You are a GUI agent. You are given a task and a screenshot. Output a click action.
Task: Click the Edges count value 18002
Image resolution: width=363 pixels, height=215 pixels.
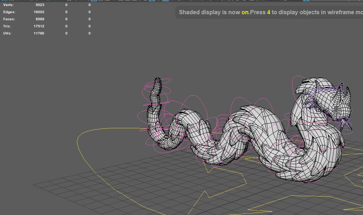(x=39, y=12)
